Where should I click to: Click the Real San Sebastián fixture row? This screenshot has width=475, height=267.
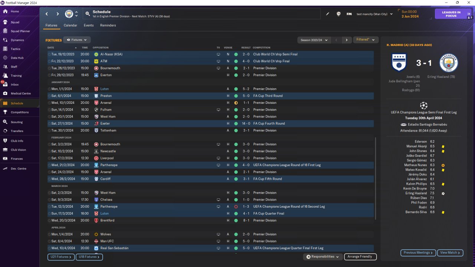pyautogui.click(x=210, y=248)
